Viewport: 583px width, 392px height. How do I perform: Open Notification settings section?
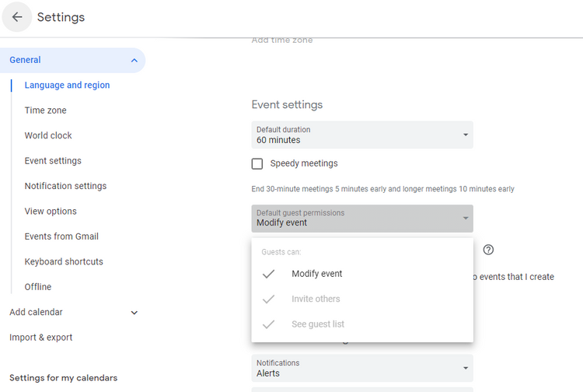[x=65, y=186]
